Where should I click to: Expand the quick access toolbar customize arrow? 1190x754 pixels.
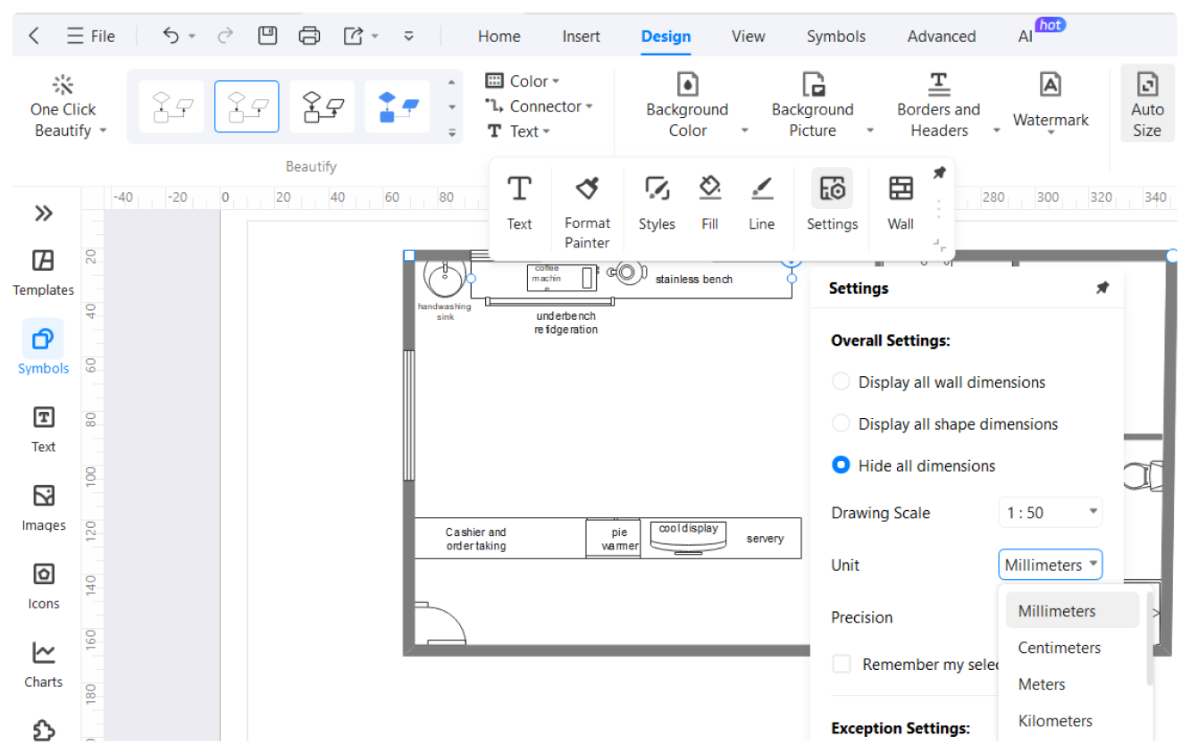(x=409, y=36)
